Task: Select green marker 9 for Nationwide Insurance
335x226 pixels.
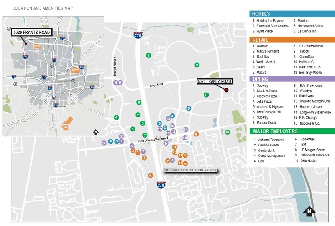Action: pyautogui.click(x=197, y=65)
